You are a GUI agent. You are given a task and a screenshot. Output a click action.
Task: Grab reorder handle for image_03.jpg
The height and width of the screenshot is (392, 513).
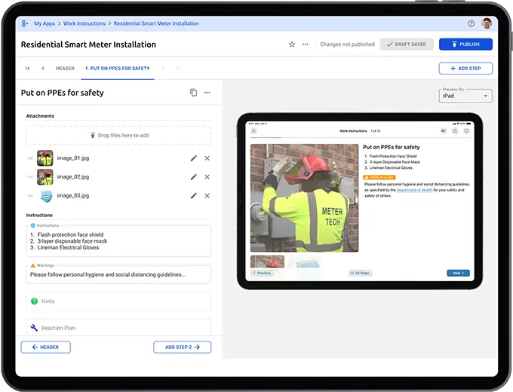click(x=30, y=195)
